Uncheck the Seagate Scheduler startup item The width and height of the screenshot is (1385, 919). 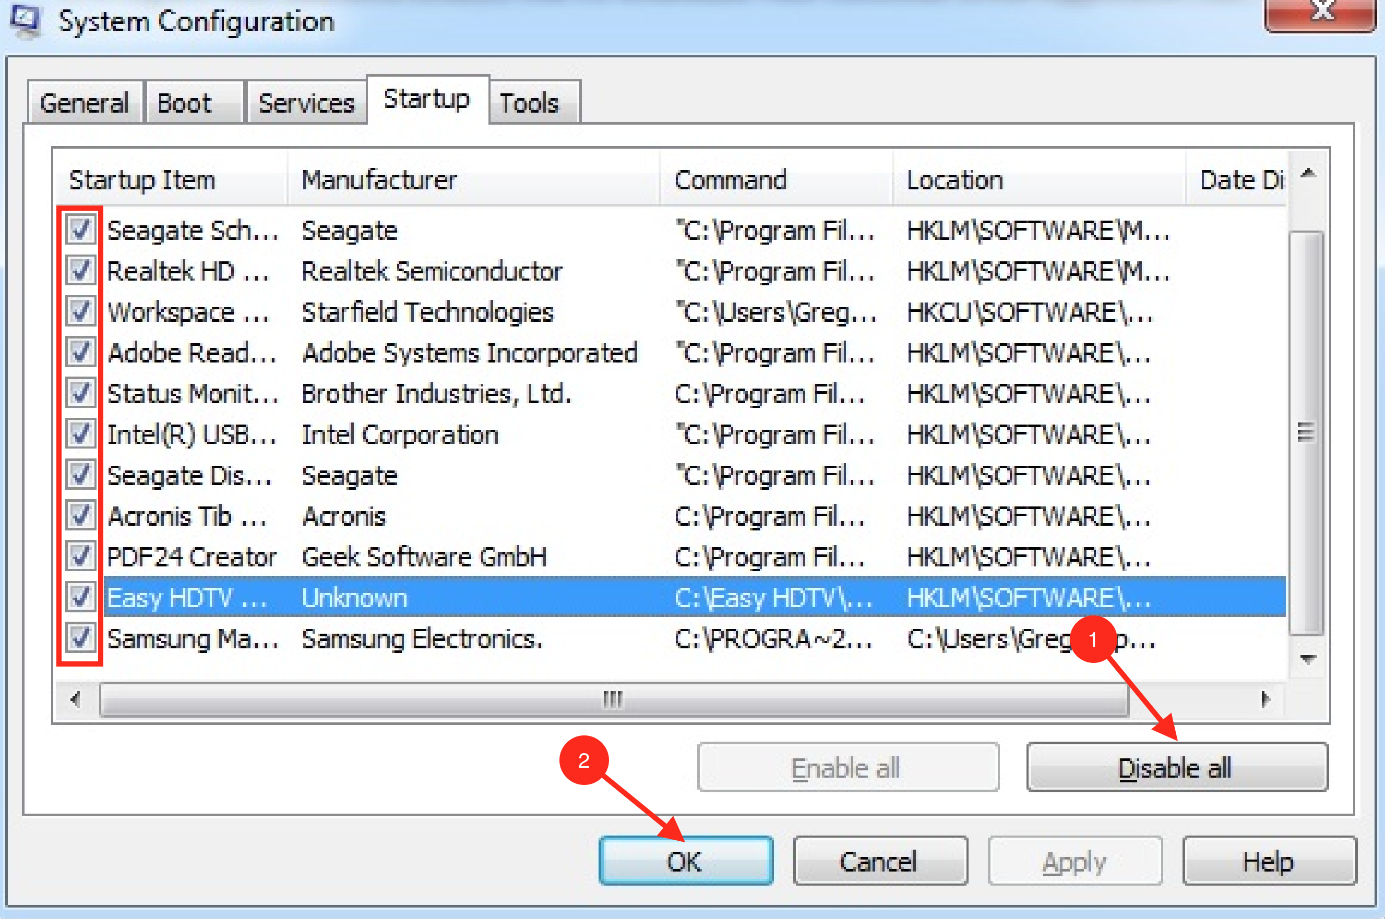click(x=80, y=229)
